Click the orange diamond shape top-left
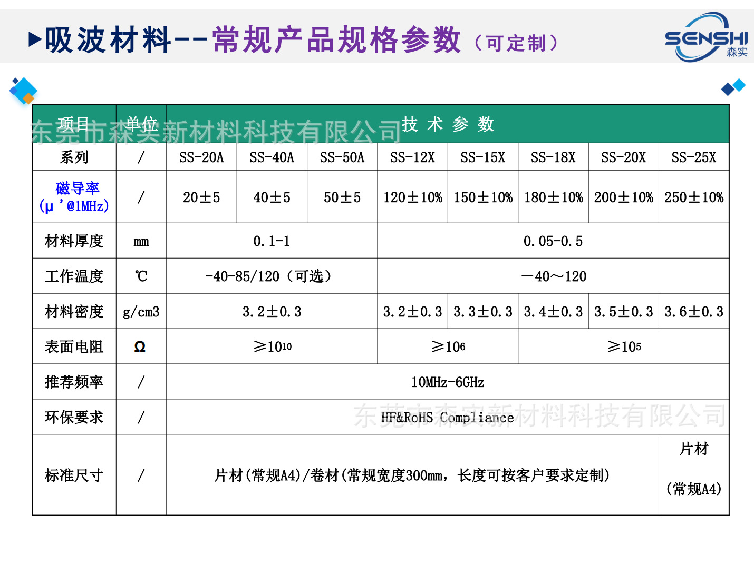The height and width of the screenshot is (565, 754). coord(30,99)
